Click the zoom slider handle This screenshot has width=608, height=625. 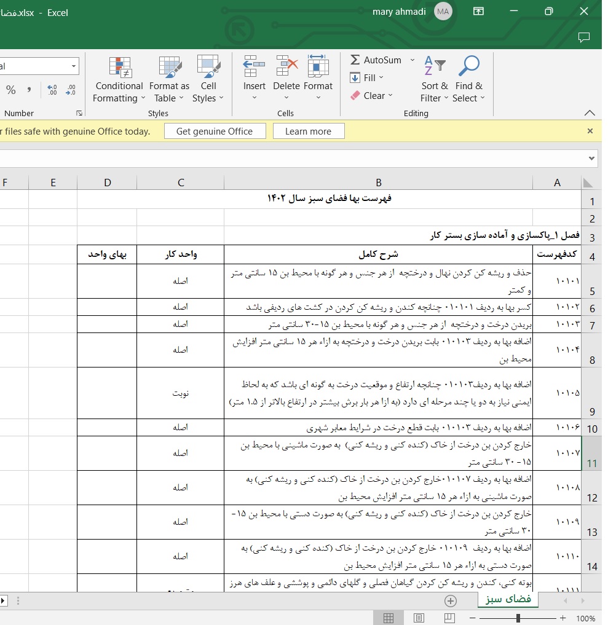[x=518, y=618]
